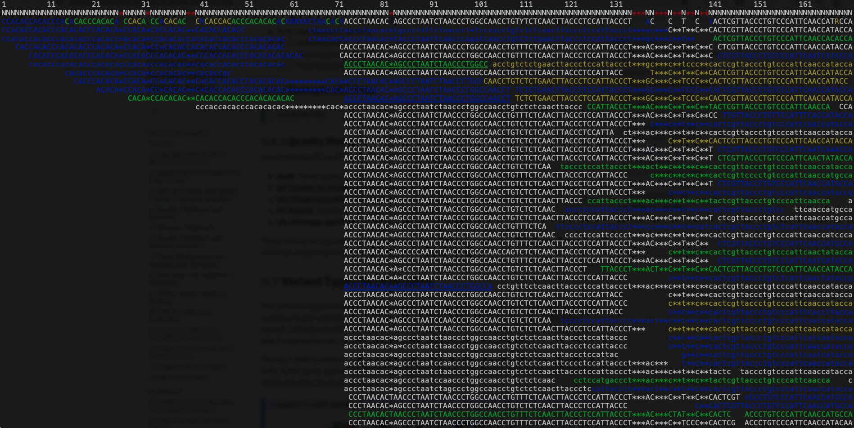Click ruler position label 121

pyautogui.click(x=571, y=4)
